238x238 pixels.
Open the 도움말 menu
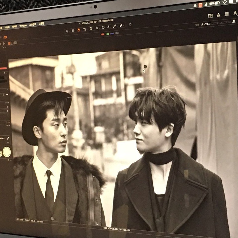click(x=41, y=24)
